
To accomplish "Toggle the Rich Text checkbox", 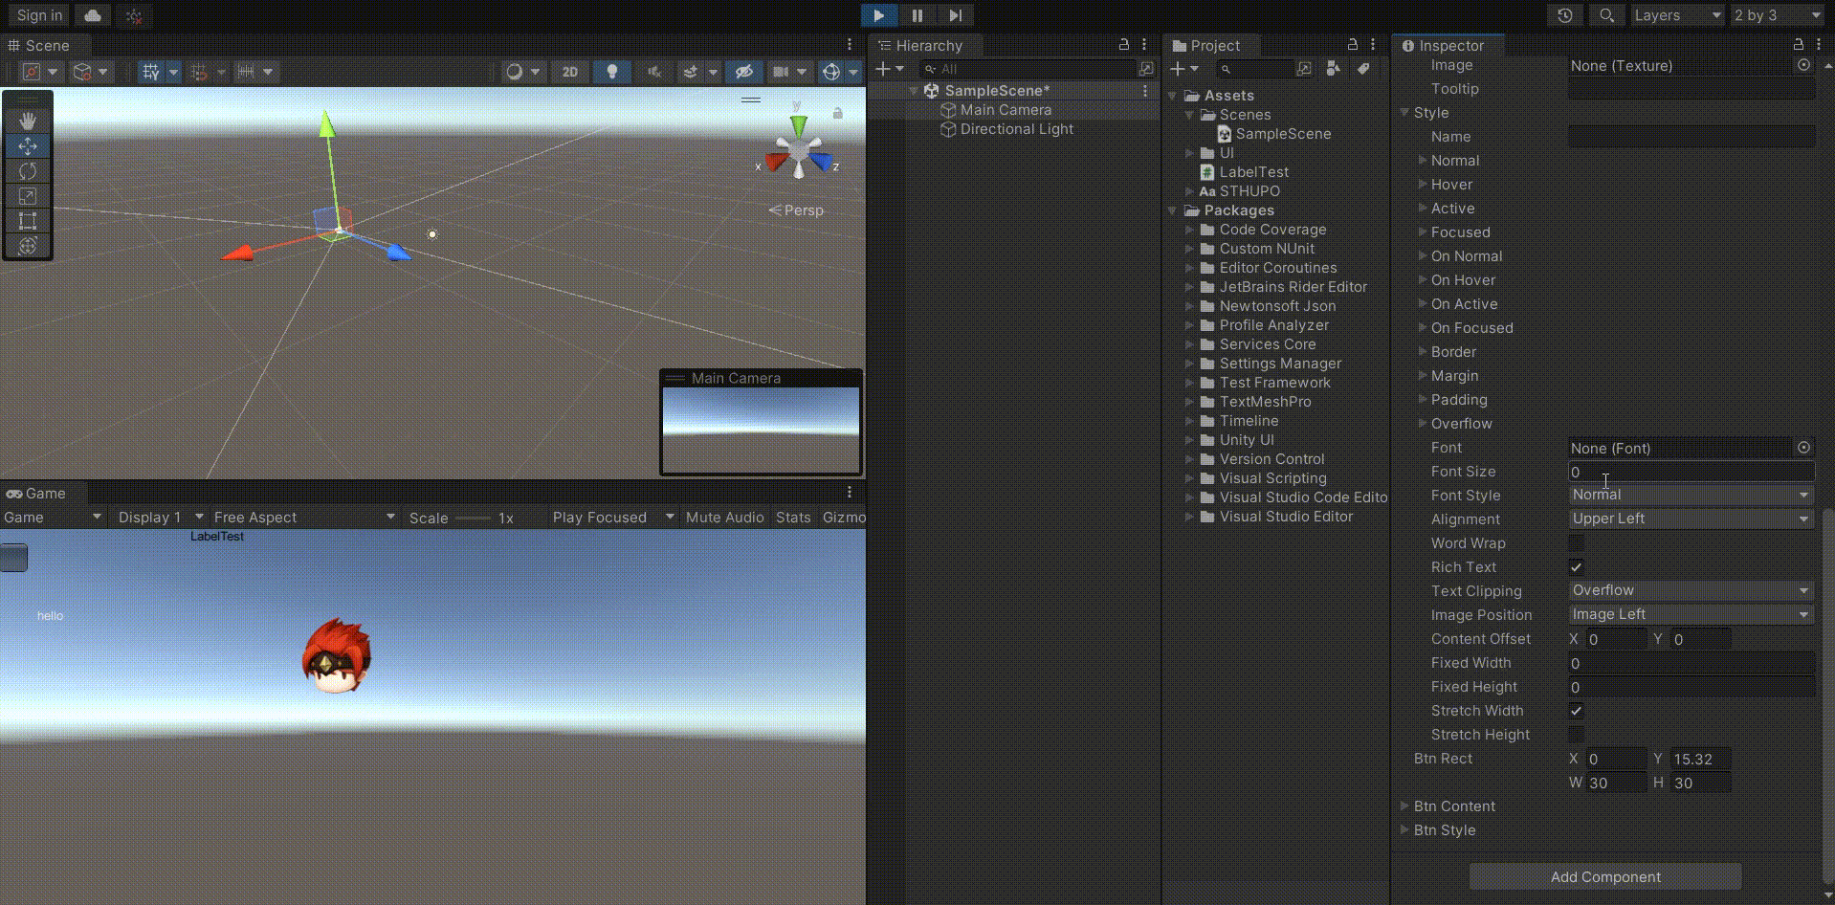I will coord(1576,567).
